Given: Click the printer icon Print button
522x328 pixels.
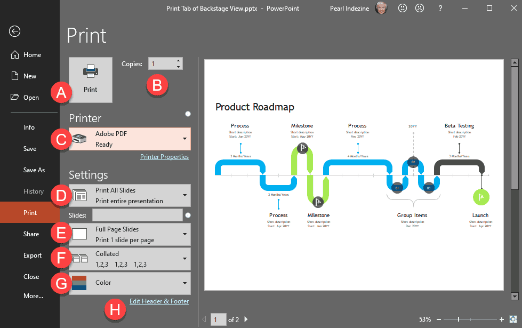Looking at the screenshot, I should (x=91, y=79).
